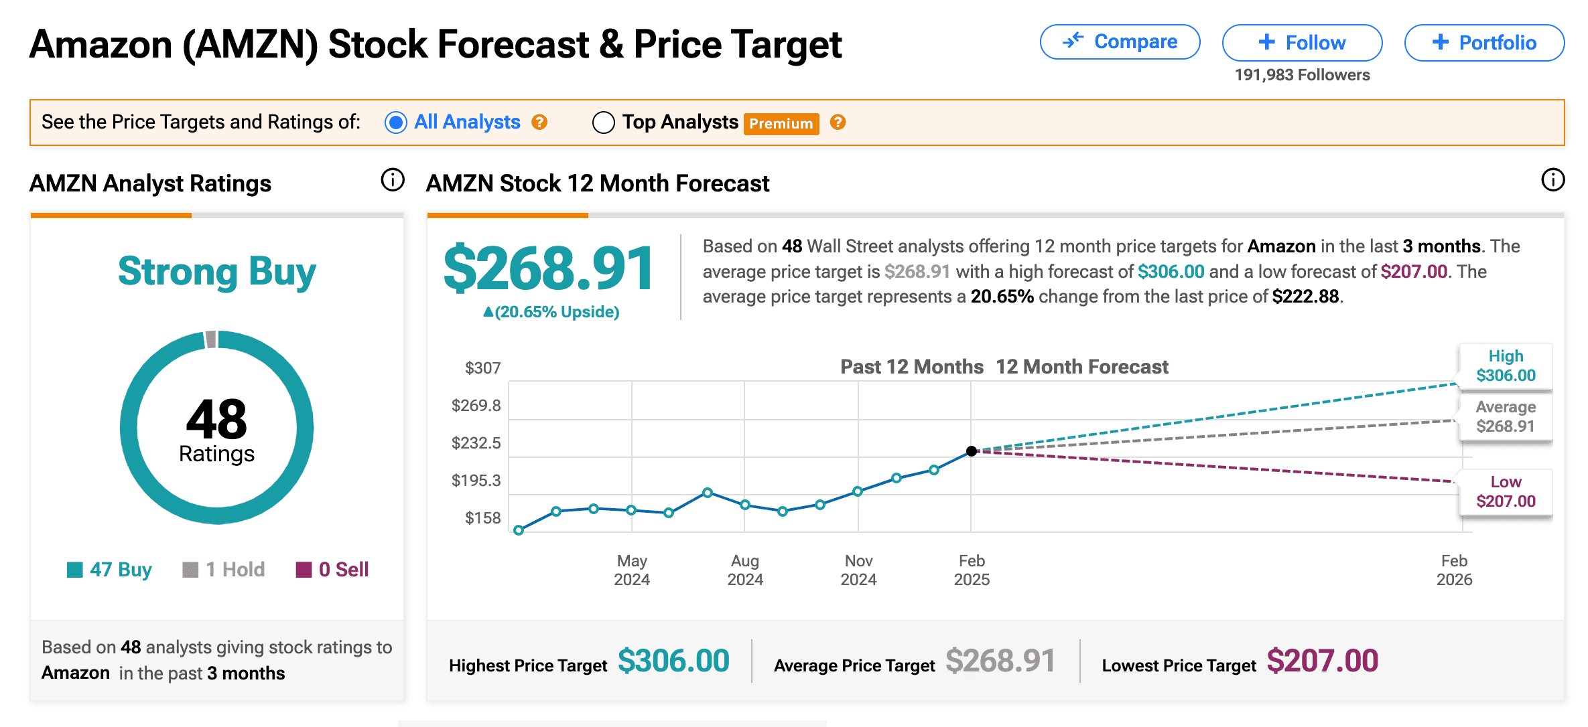Click the black Feb 2025 chart point
This screenshot has height=727, width=1588.
[971, 451]
